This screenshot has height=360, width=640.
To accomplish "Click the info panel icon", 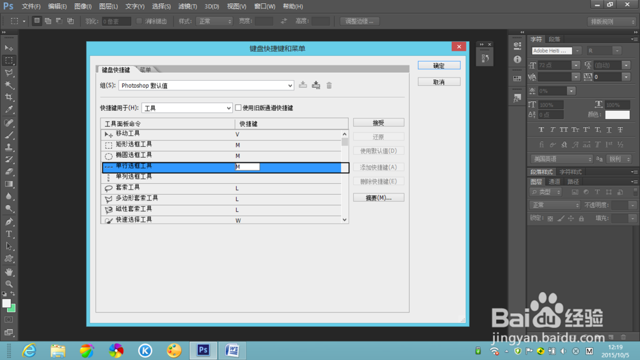I will point(517,60).
